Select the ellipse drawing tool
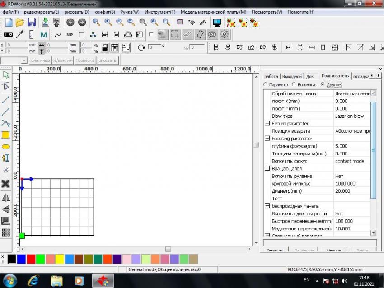The height and width of the screenshot is (288, 384). pyautogui.click(x=6, y=146)
